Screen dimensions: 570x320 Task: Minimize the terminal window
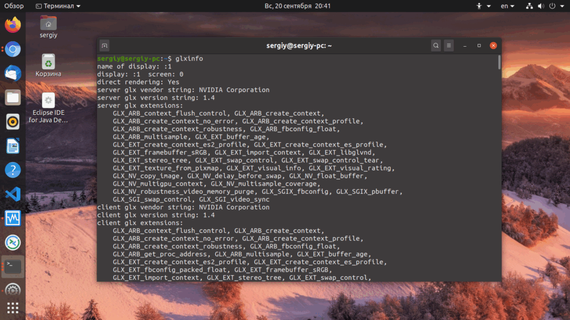[x=465, y=46]
